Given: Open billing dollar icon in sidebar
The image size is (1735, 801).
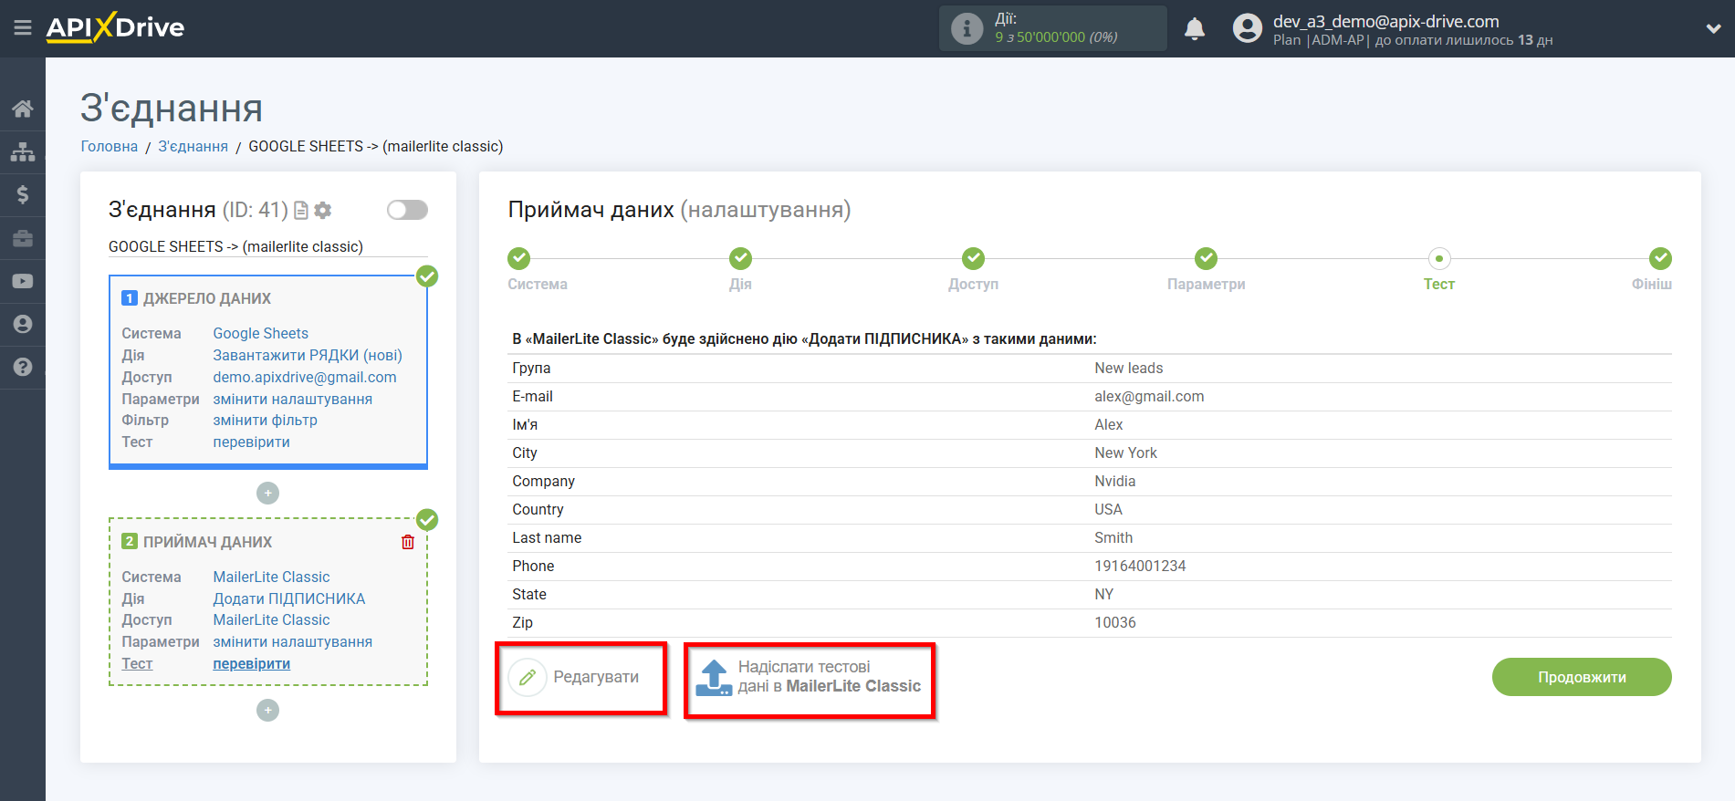Looking at the screenshot, I should pyautogui.click(x=23, y=194).
